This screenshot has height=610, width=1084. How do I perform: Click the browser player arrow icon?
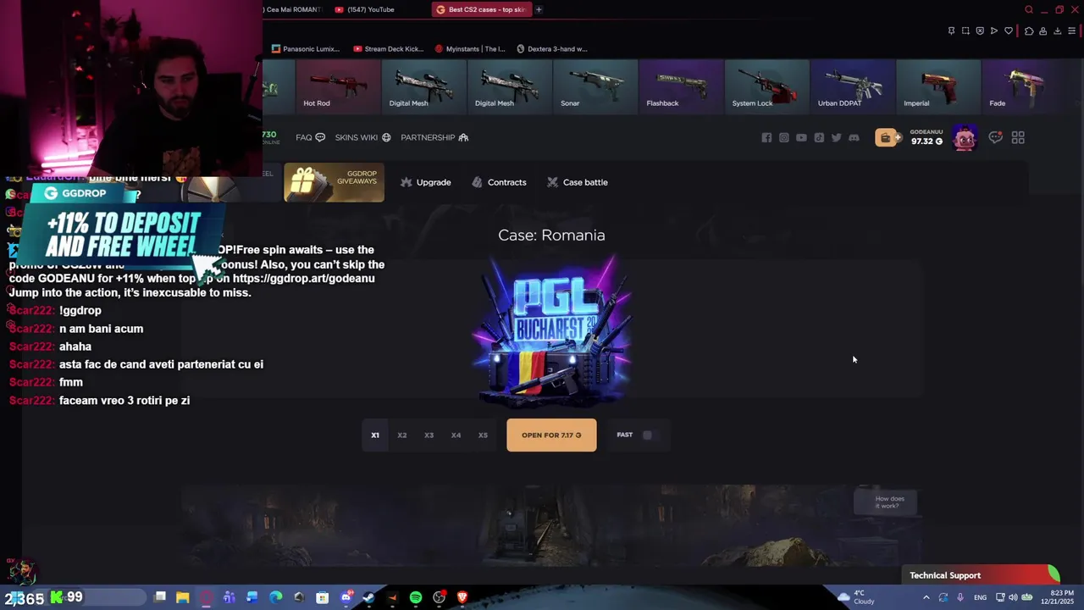coord(994,30)
